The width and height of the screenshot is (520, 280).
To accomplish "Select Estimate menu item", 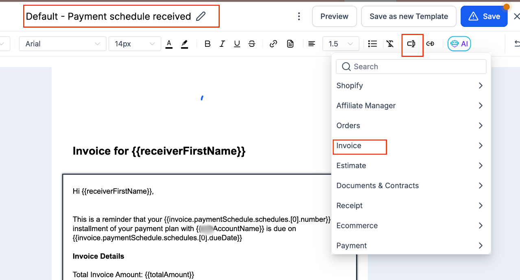I will [x=411, y=165].
